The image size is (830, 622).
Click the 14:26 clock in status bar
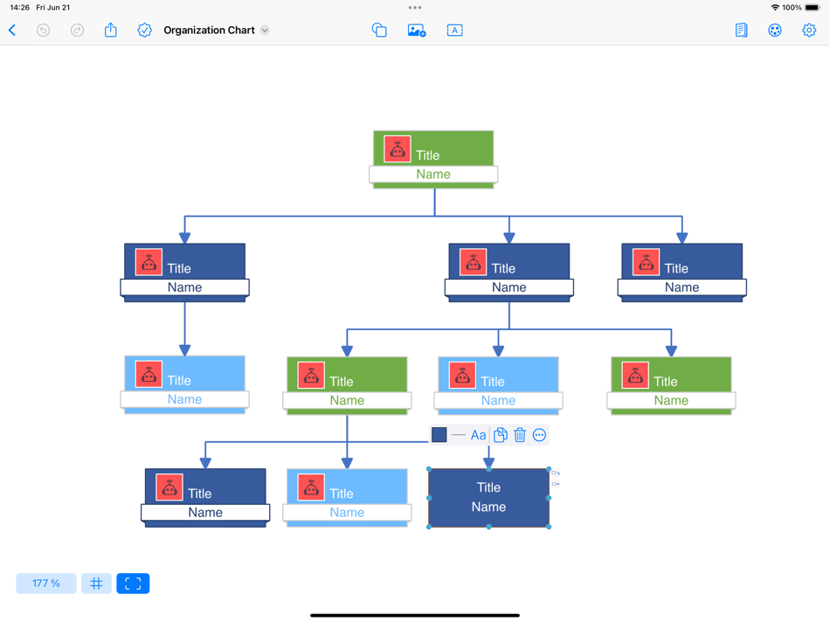coord(19,7)
